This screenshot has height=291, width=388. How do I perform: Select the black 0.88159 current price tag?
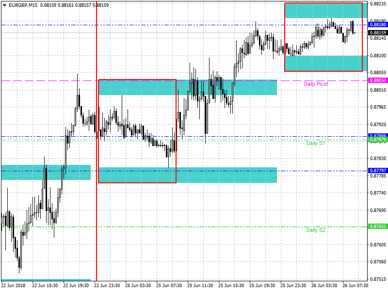click(378, 33)
